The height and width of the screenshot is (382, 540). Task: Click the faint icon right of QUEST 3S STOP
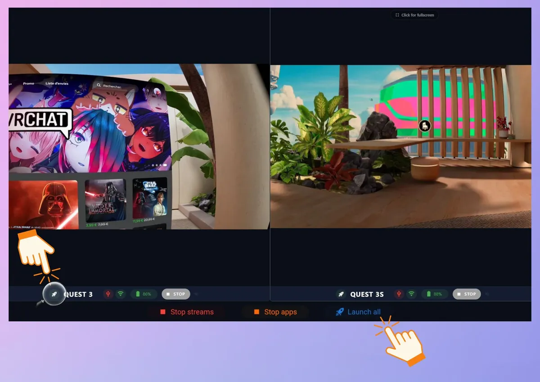click(x=487, y=294)
